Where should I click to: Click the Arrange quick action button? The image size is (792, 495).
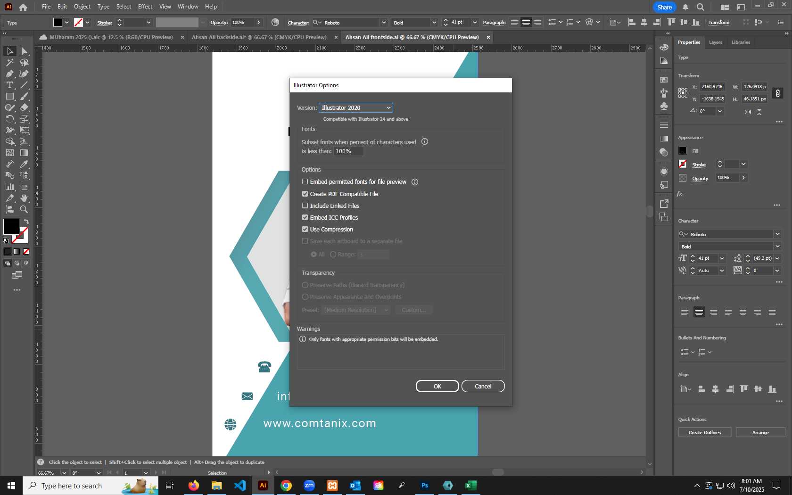click(x=760, y=432)
